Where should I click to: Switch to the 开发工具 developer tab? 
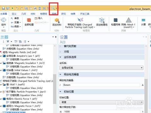click(x=85, y=14)
